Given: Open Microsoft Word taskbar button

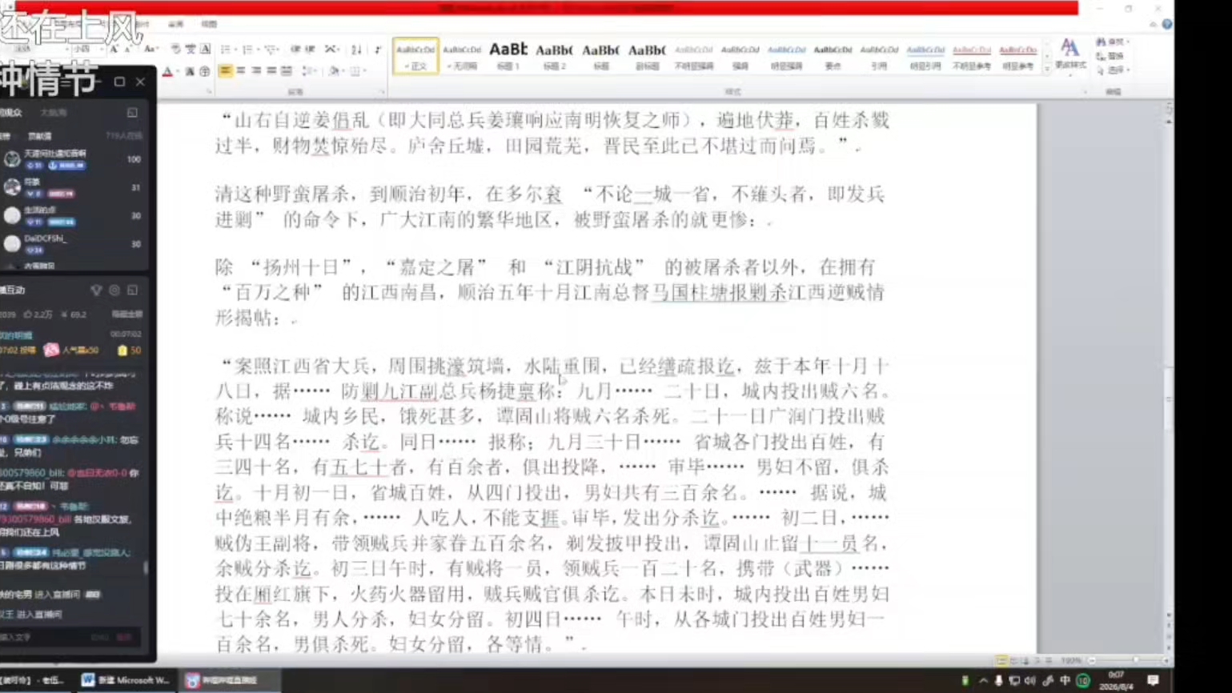Looking at the screenshot, I should coord(126,680).
